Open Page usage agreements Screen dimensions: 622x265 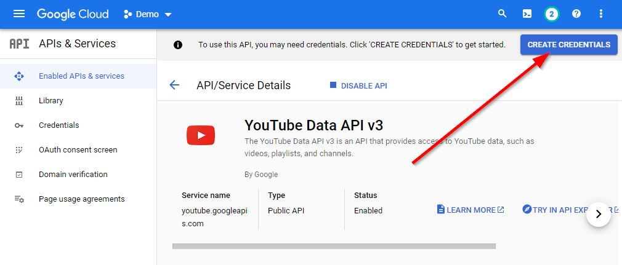pos(81,199)
